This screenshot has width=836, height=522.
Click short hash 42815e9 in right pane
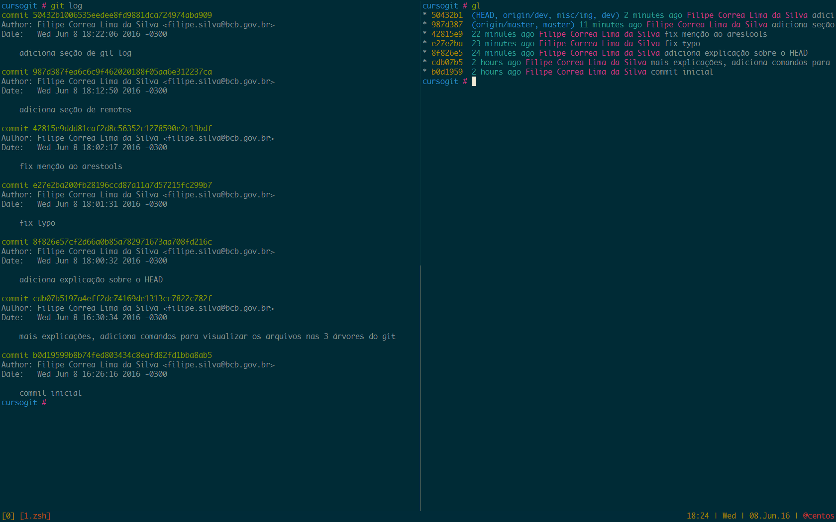point(447,34)
